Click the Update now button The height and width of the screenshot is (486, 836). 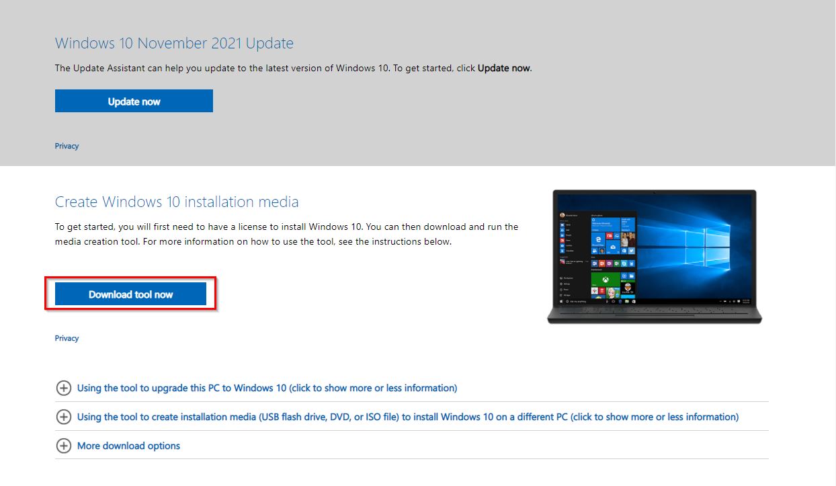click(x=134, y=101)
